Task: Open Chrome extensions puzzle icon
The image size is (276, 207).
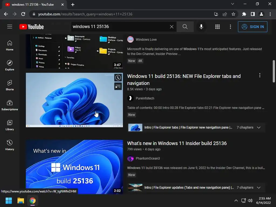Action: pos(244,14)
